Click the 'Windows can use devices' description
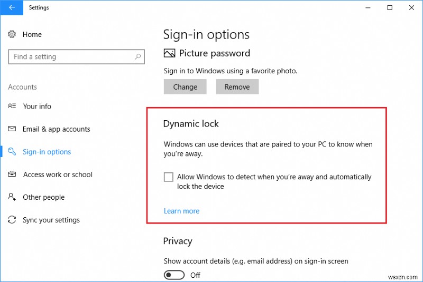 tap(268, 149)
